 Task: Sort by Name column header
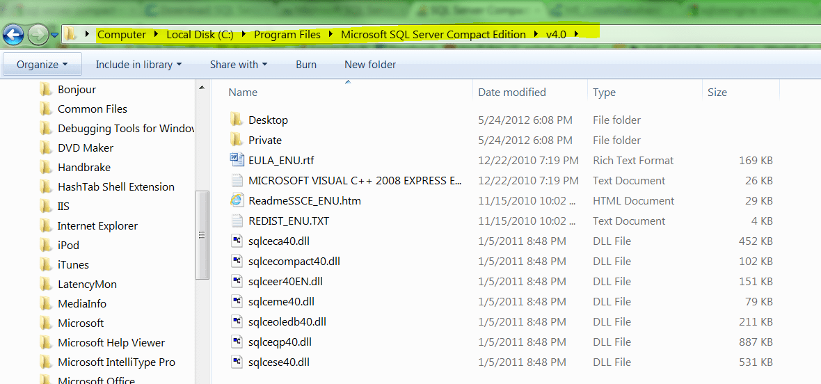[243, 92]
